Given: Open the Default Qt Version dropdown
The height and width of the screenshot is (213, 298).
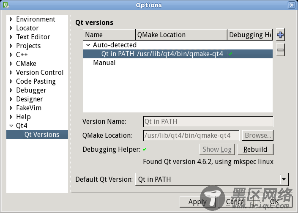Looking at the screenshot, I should [284, 179].
